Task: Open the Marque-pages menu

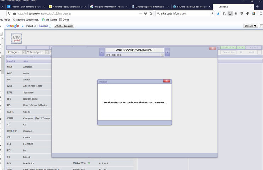Action: (15, 1)
